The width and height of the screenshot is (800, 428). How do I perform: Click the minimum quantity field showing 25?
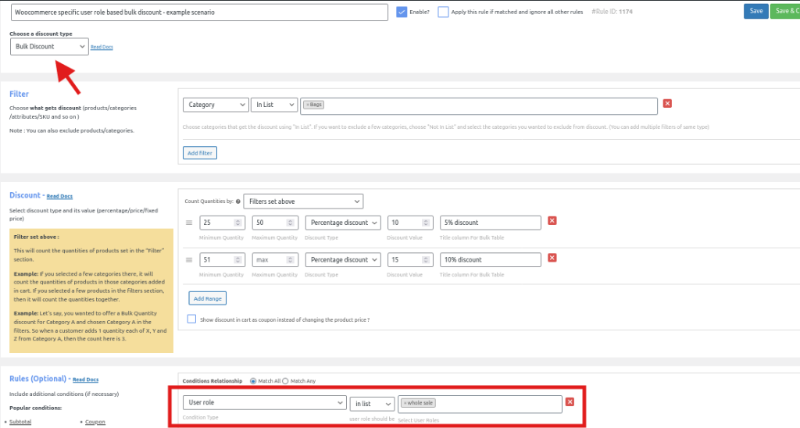pyautogui.click(x=222, y=223)
